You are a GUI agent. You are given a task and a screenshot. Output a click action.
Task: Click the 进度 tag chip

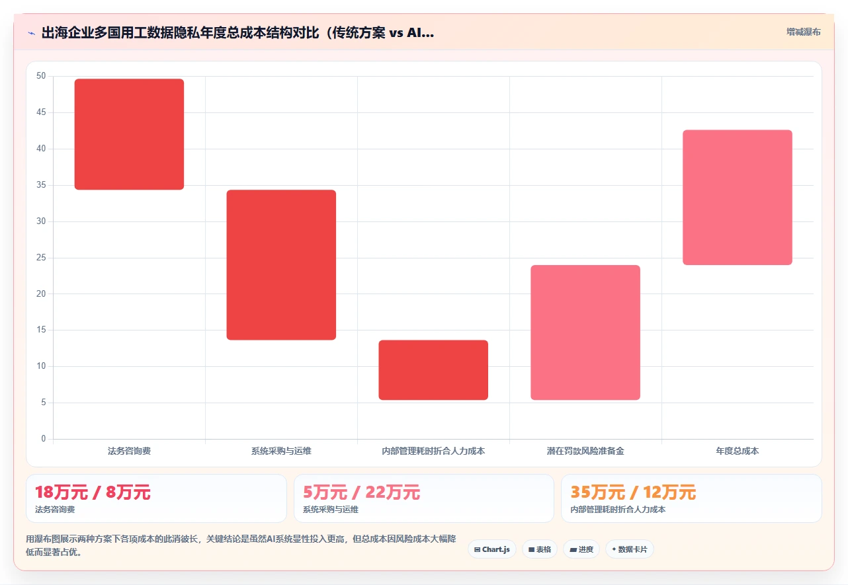pyautogui.click(x=581, y=549)
